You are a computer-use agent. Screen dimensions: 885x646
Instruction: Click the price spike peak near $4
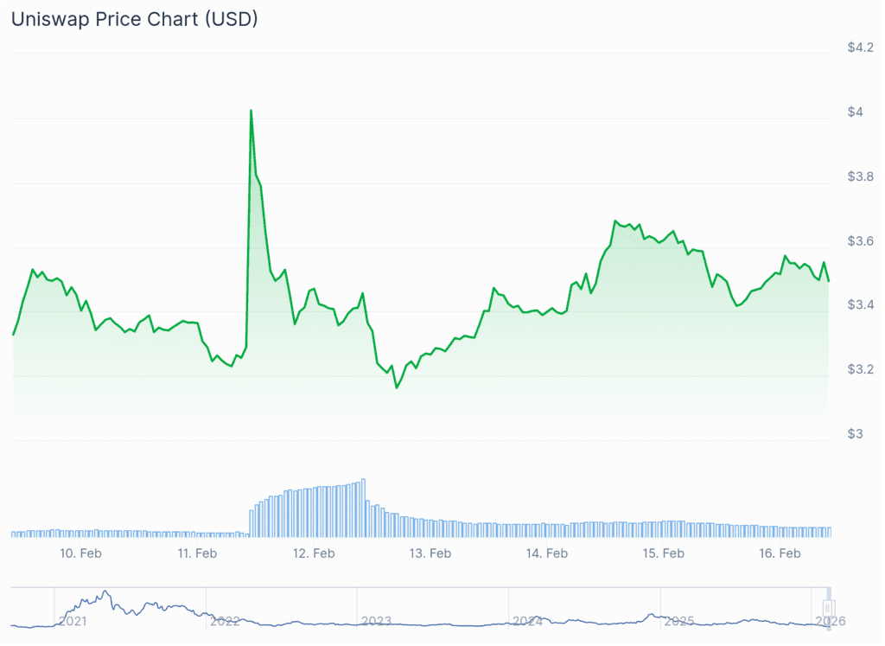pyautogui.click(x=251, y=111)
